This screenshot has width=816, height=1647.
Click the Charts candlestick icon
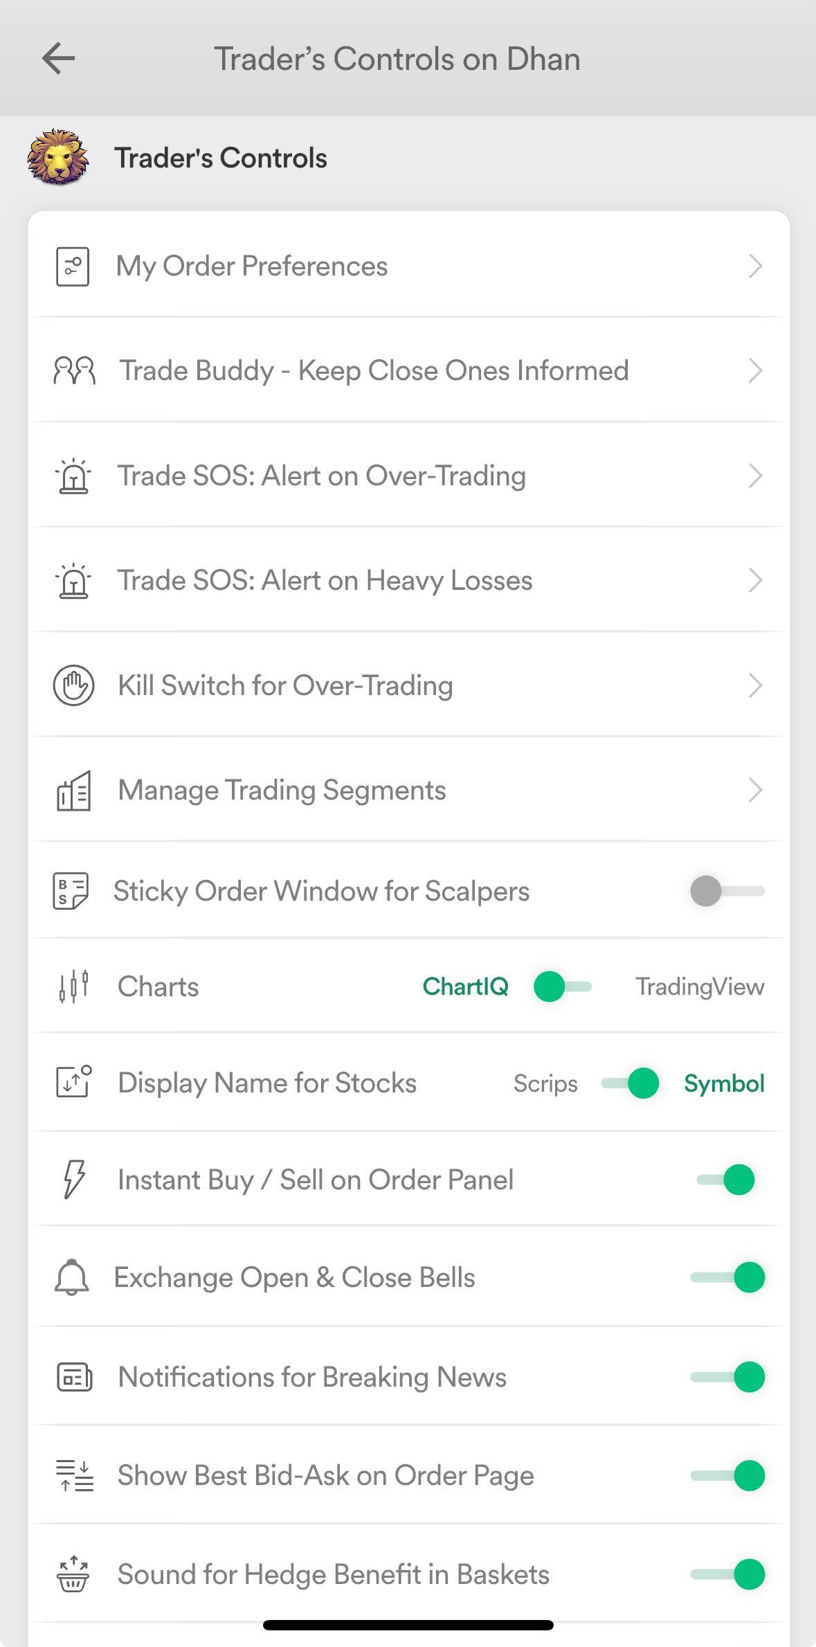tap(73, 987)
